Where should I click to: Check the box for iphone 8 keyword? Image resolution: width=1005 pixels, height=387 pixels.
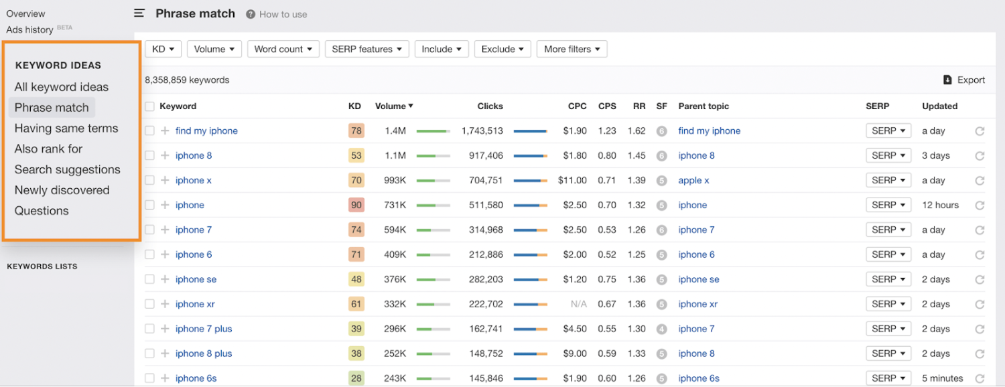[x=149, y=156]
